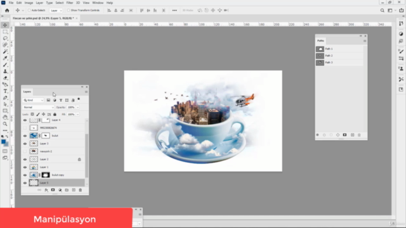Add a layer mask in Layers panel
406x228 pixels.
[x=53, y=190]
